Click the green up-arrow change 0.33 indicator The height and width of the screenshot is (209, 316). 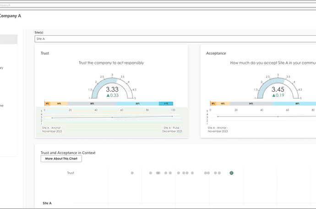[x=113, y=96]
